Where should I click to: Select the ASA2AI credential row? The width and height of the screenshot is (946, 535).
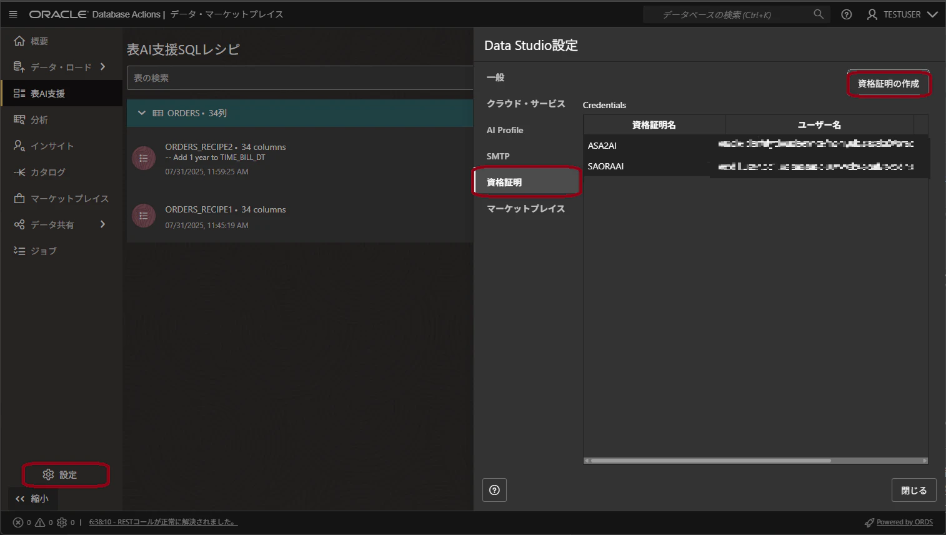(756, 145)
